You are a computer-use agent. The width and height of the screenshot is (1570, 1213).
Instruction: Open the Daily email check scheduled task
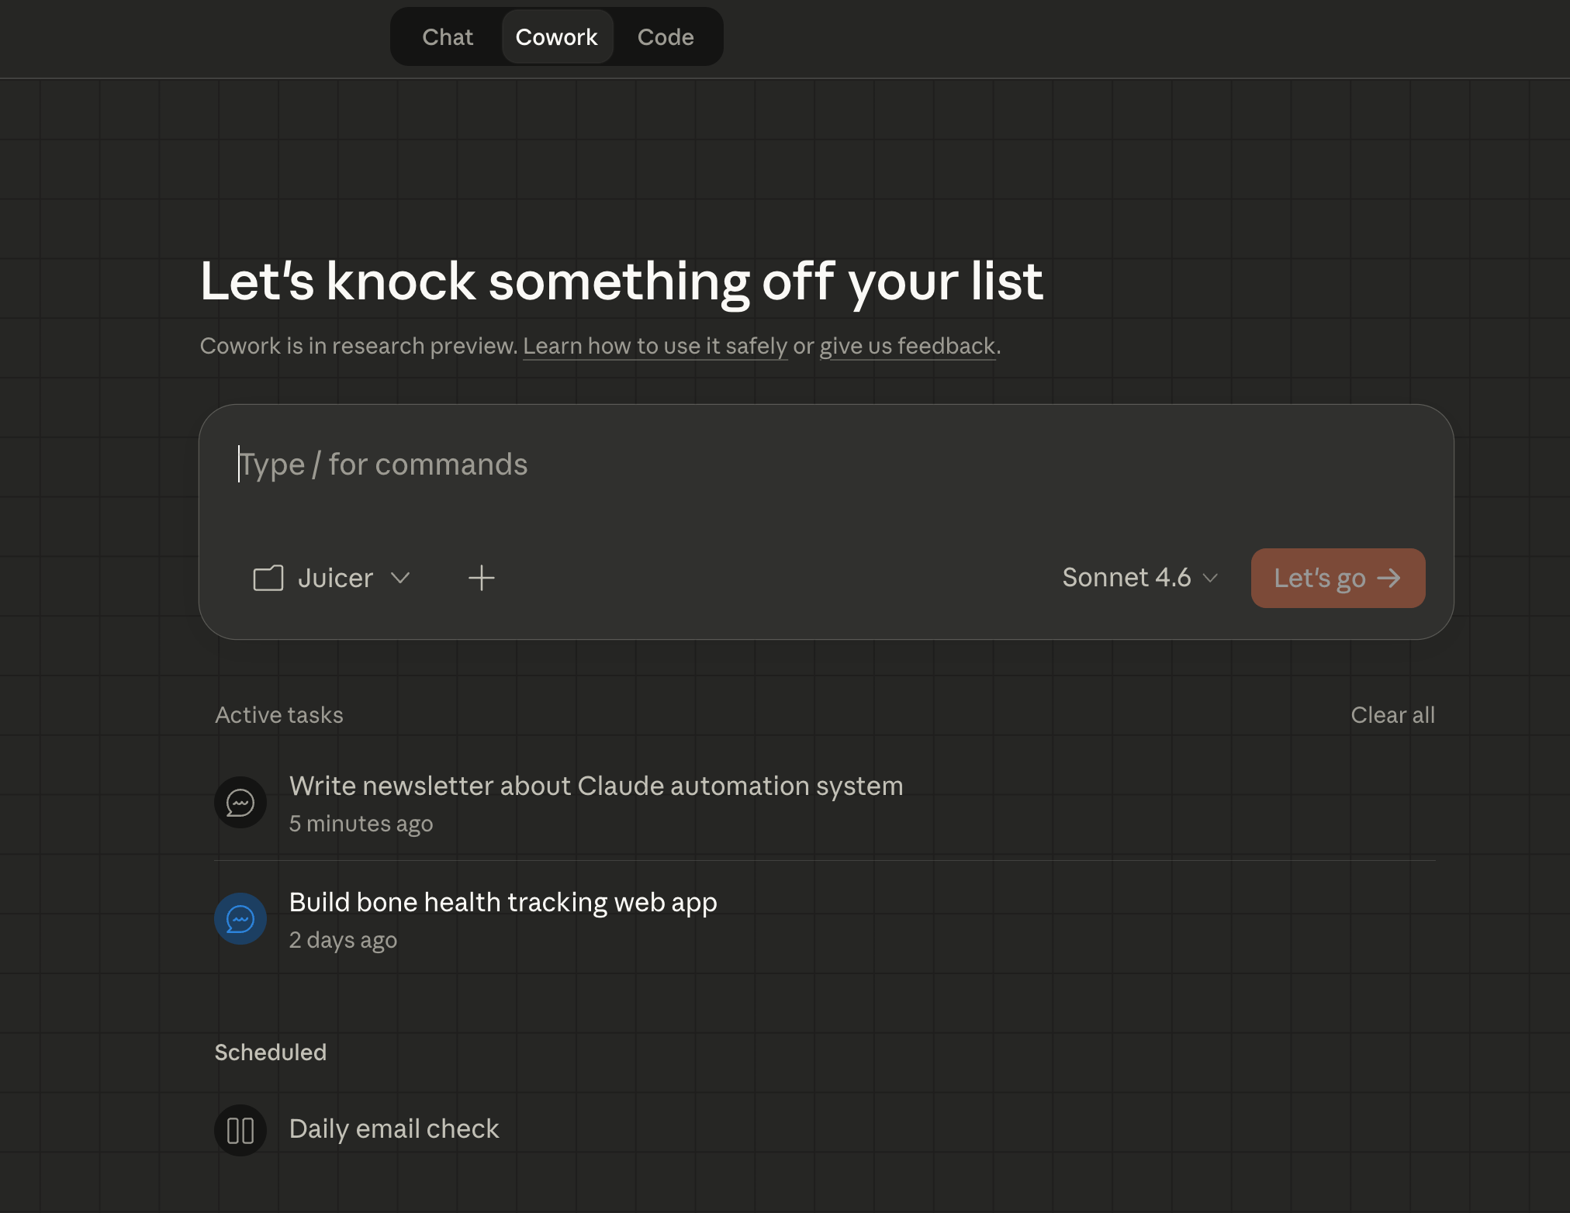(x=394, y=1129)
